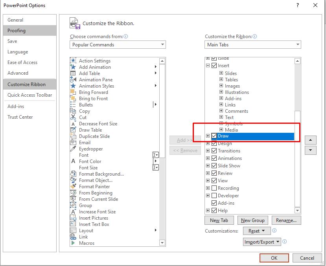Click the Cut scissors icon

(x=73, y=117)
